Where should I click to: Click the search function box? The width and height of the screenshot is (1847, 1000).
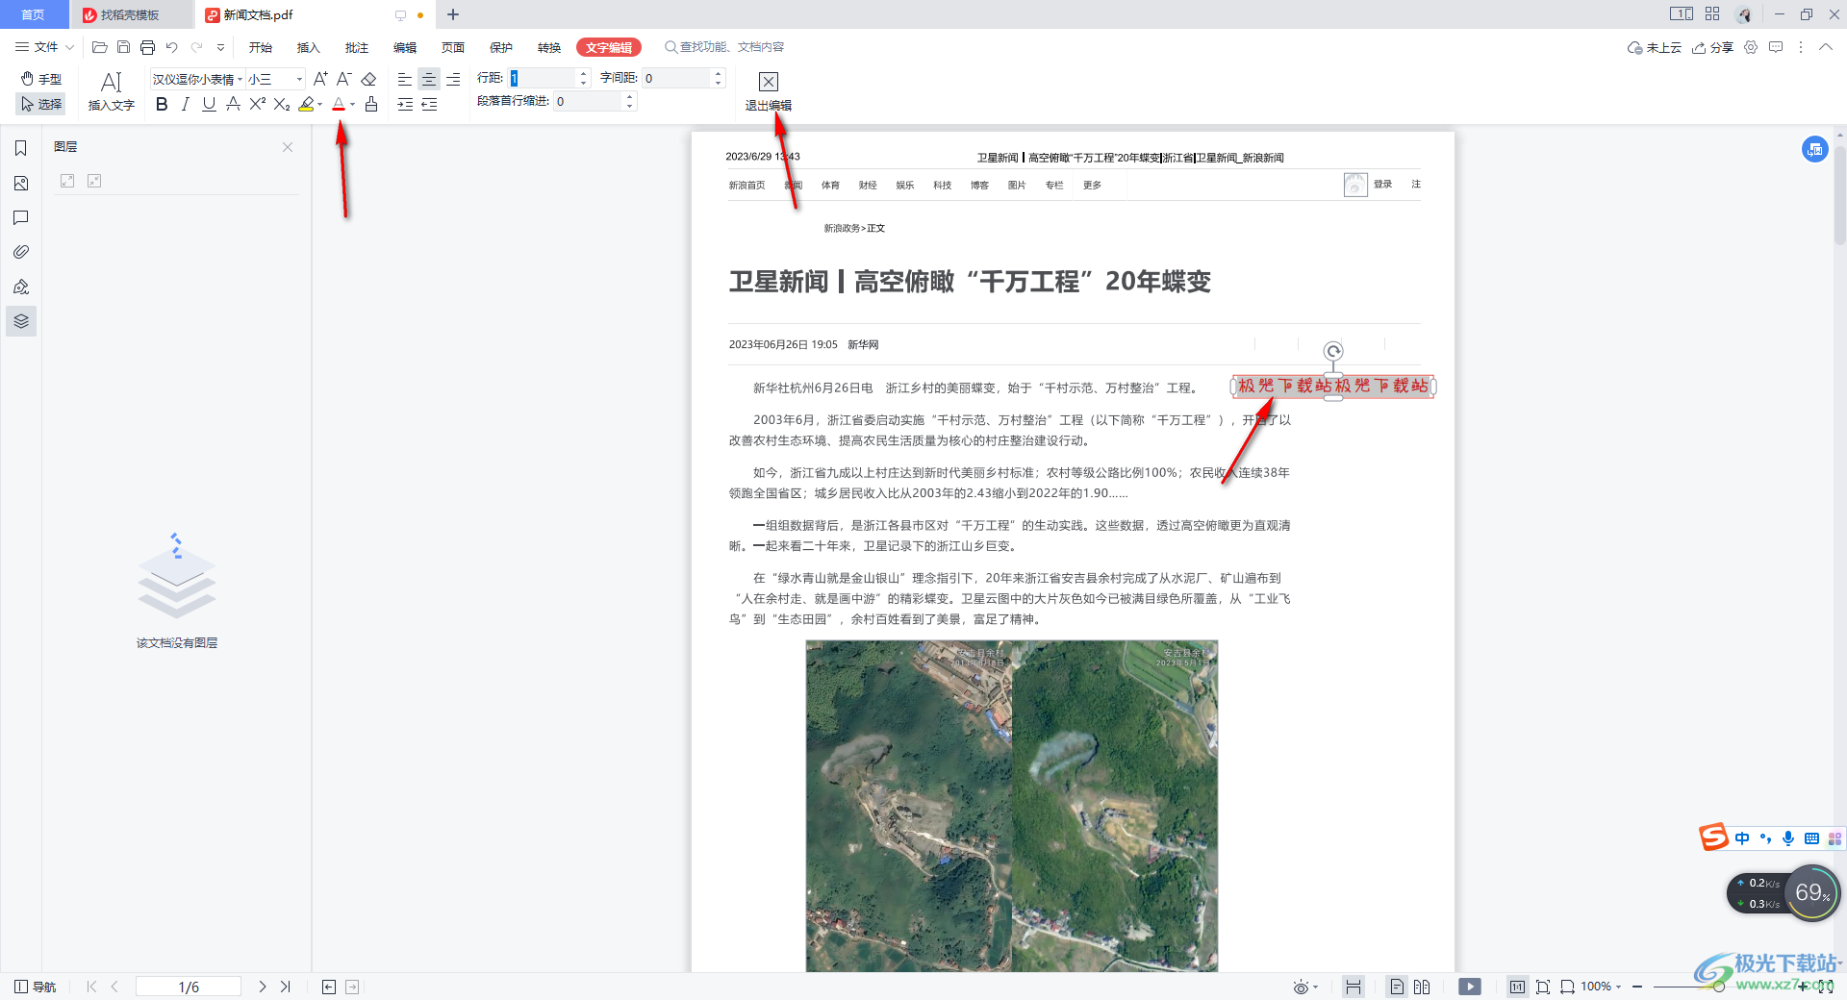click(x=724, y=47)
